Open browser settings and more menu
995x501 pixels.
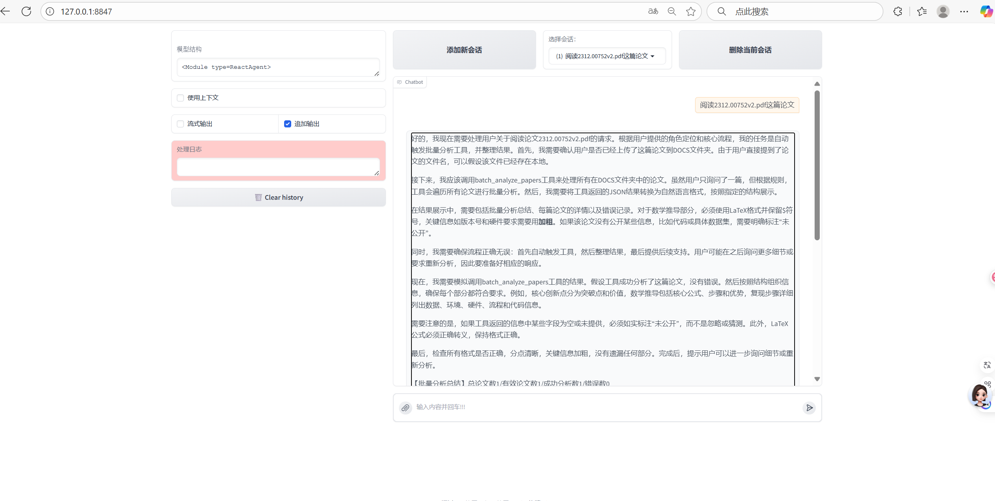[964, 11]
